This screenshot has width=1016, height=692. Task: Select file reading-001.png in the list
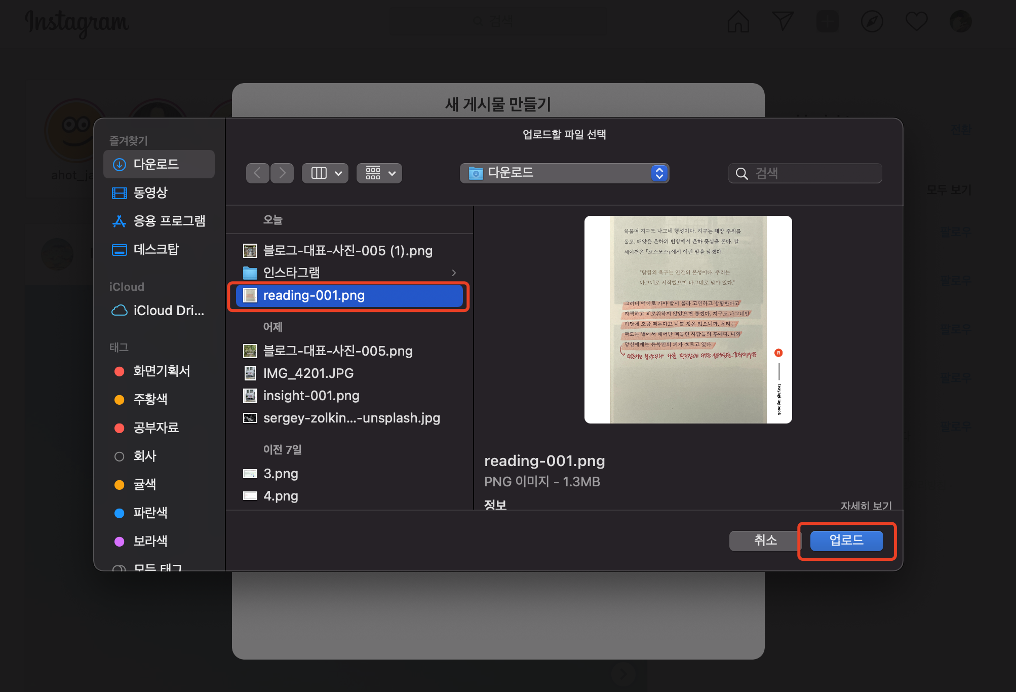pyautogui.click(x=349, y=295)
